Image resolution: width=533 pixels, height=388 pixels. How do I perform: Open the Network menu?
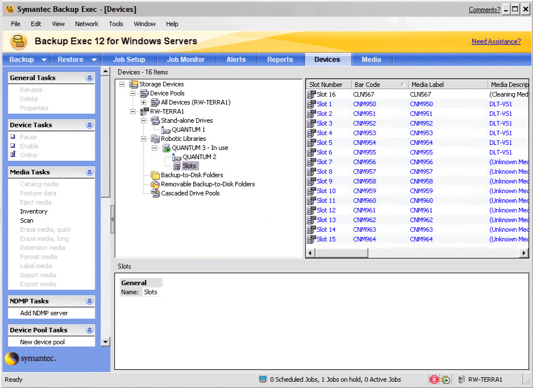point(86,24)
